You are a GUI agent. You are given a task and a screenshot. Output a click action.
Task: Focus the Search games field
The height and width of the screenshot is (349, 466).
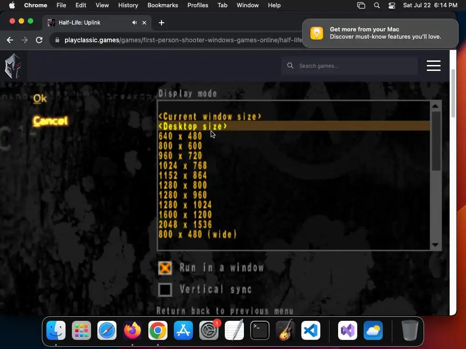click(x=349, y=66)
